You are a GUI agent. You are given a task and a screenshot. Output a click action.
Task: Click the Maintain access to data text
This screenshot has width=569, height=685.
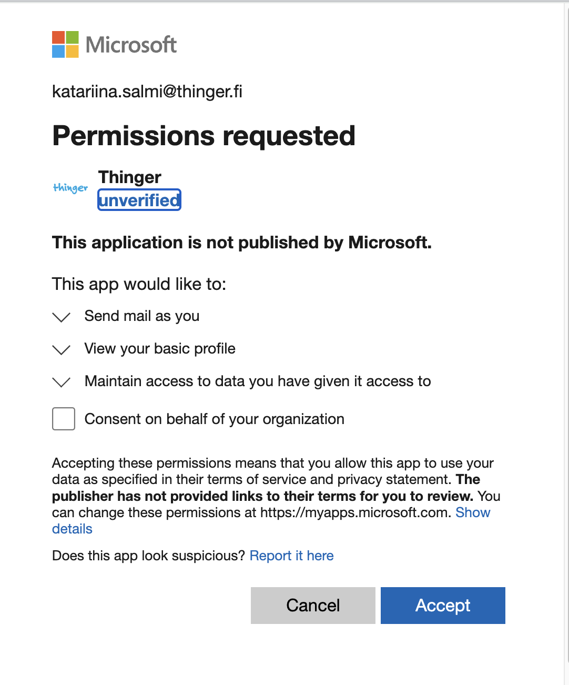point(258,381)
